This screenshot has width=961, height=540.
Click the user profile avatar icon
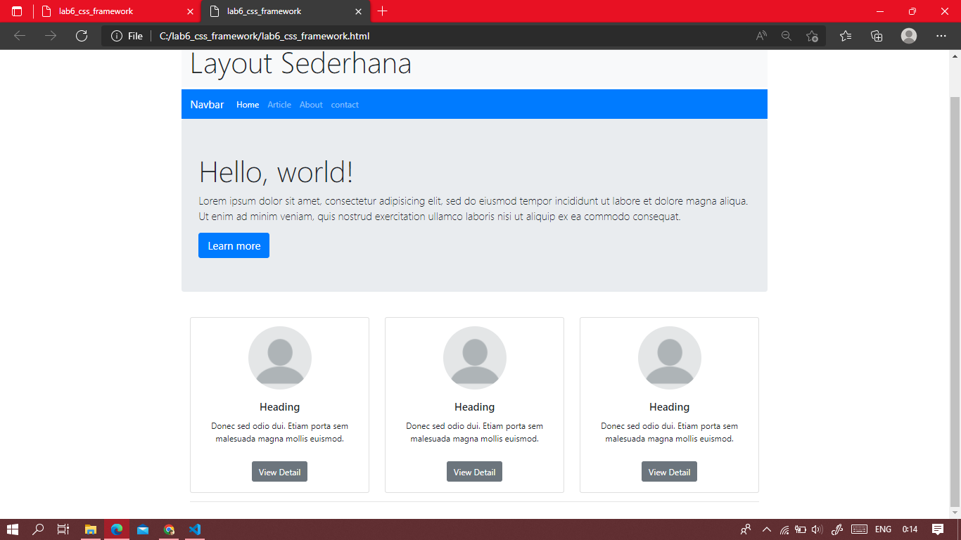coord(909,36)
